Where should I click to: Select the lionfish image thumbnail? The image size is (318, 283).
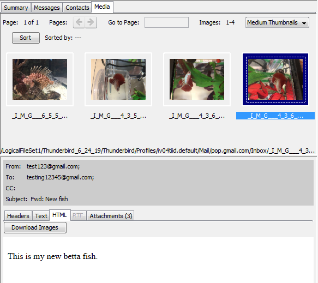[40, 79]
